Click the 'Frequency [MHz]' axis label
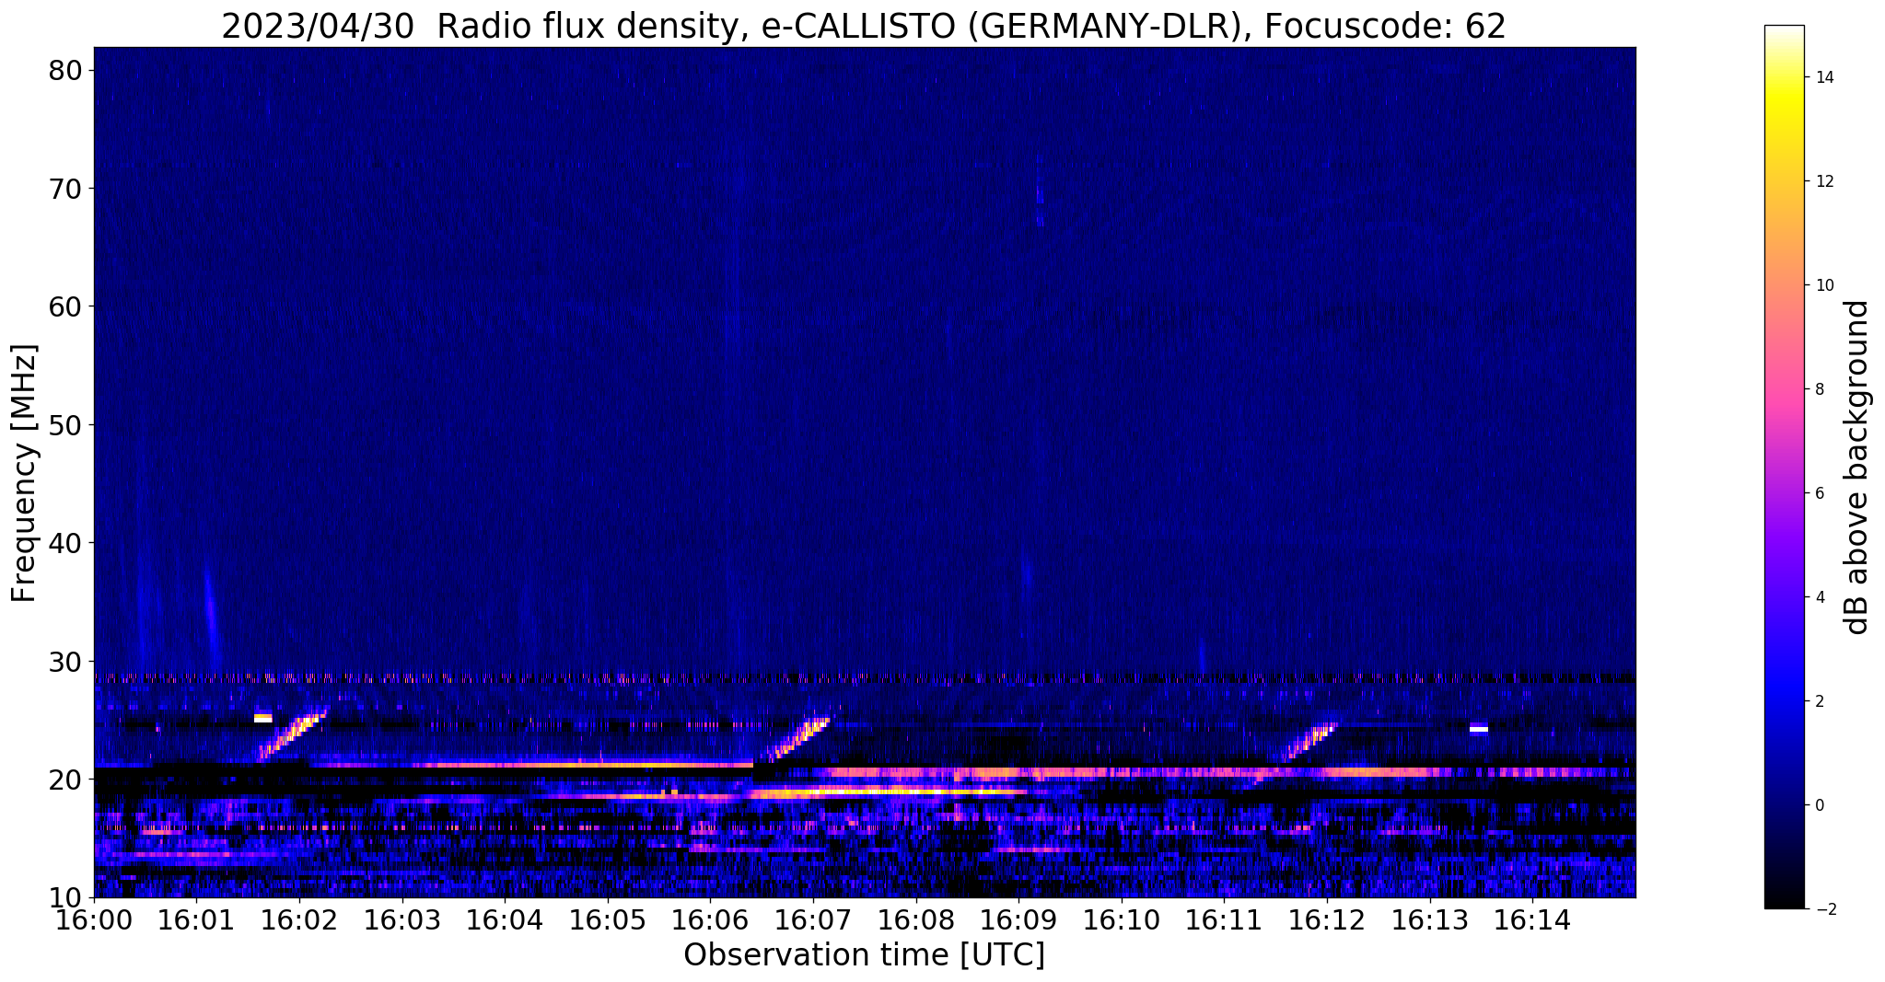 [x=25, y=473]
